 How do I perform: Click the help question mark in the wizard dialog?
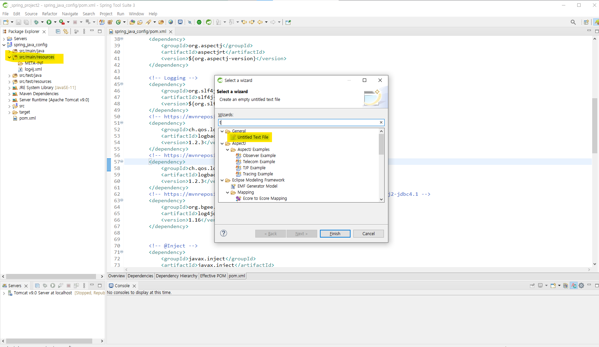coord(224,233)
